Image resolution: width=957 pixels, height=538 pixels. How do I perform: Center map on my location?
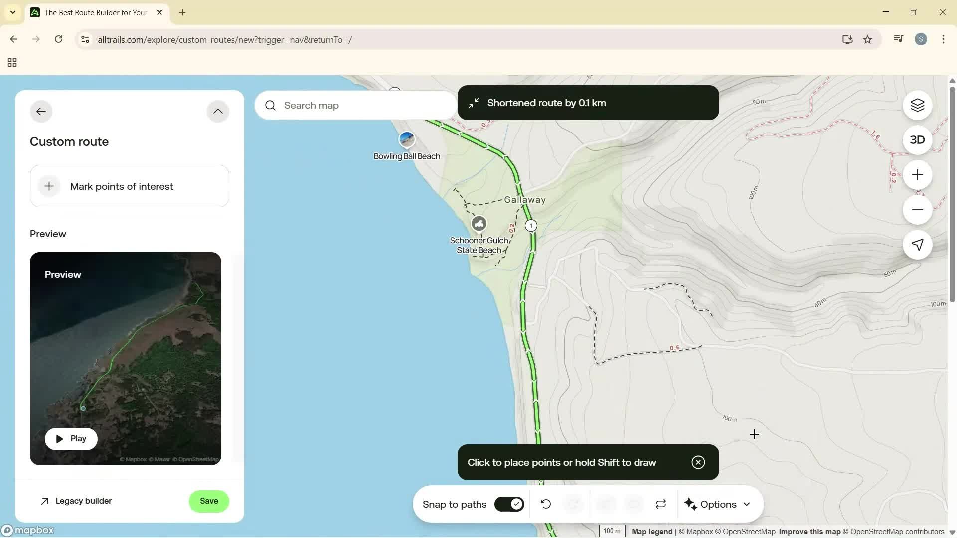coord(917,245)
